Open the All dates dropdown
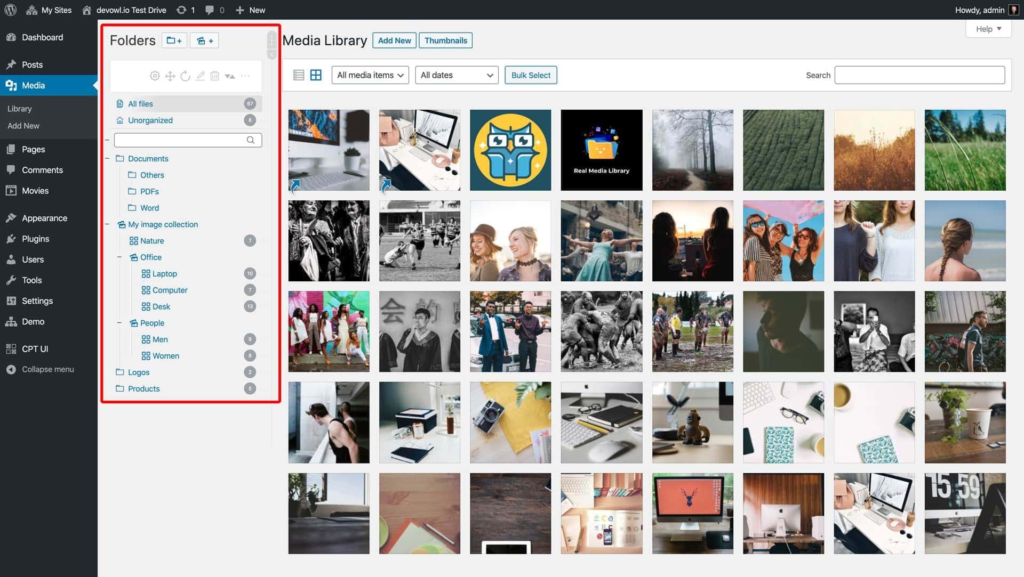This screenshot has height=577, width=1024. pyautogui.click(x=457, y=75)
